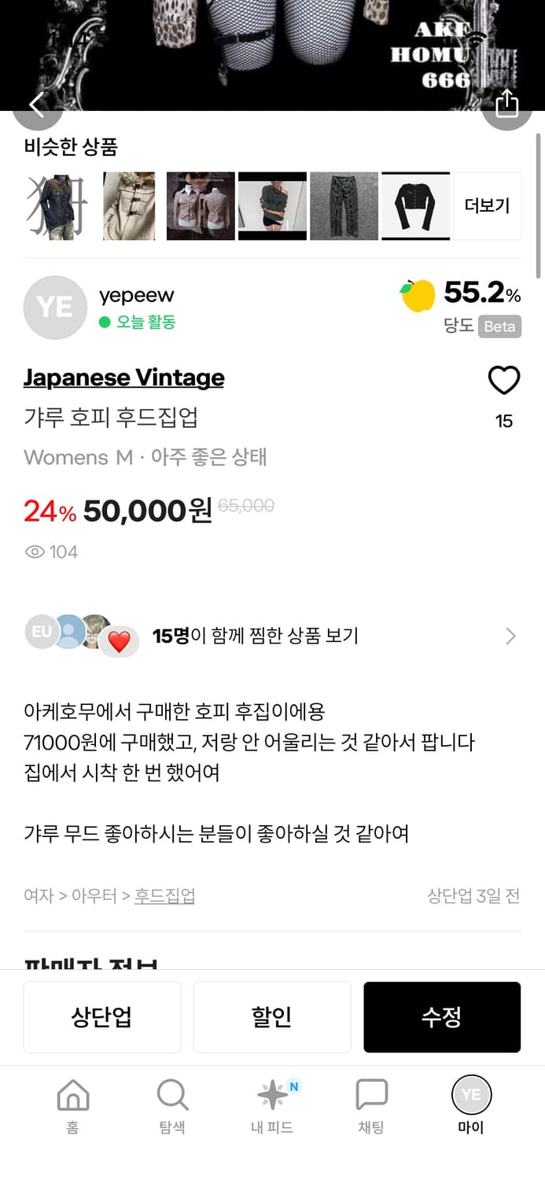Tap the YE seller avatar circle
This screenshot has height=1180, width=545.
(55, 308)
